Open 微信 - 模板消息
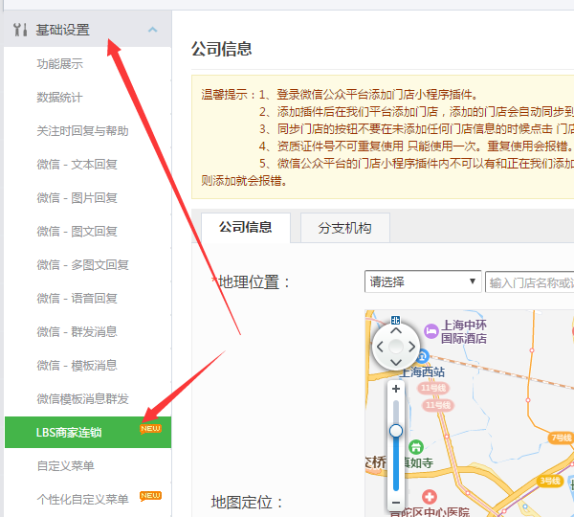 pos(77,366)
